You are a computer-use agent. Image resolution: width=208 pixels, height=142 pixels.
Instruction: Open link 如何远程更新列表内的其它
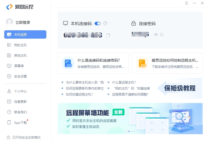(x=85, y=88)
